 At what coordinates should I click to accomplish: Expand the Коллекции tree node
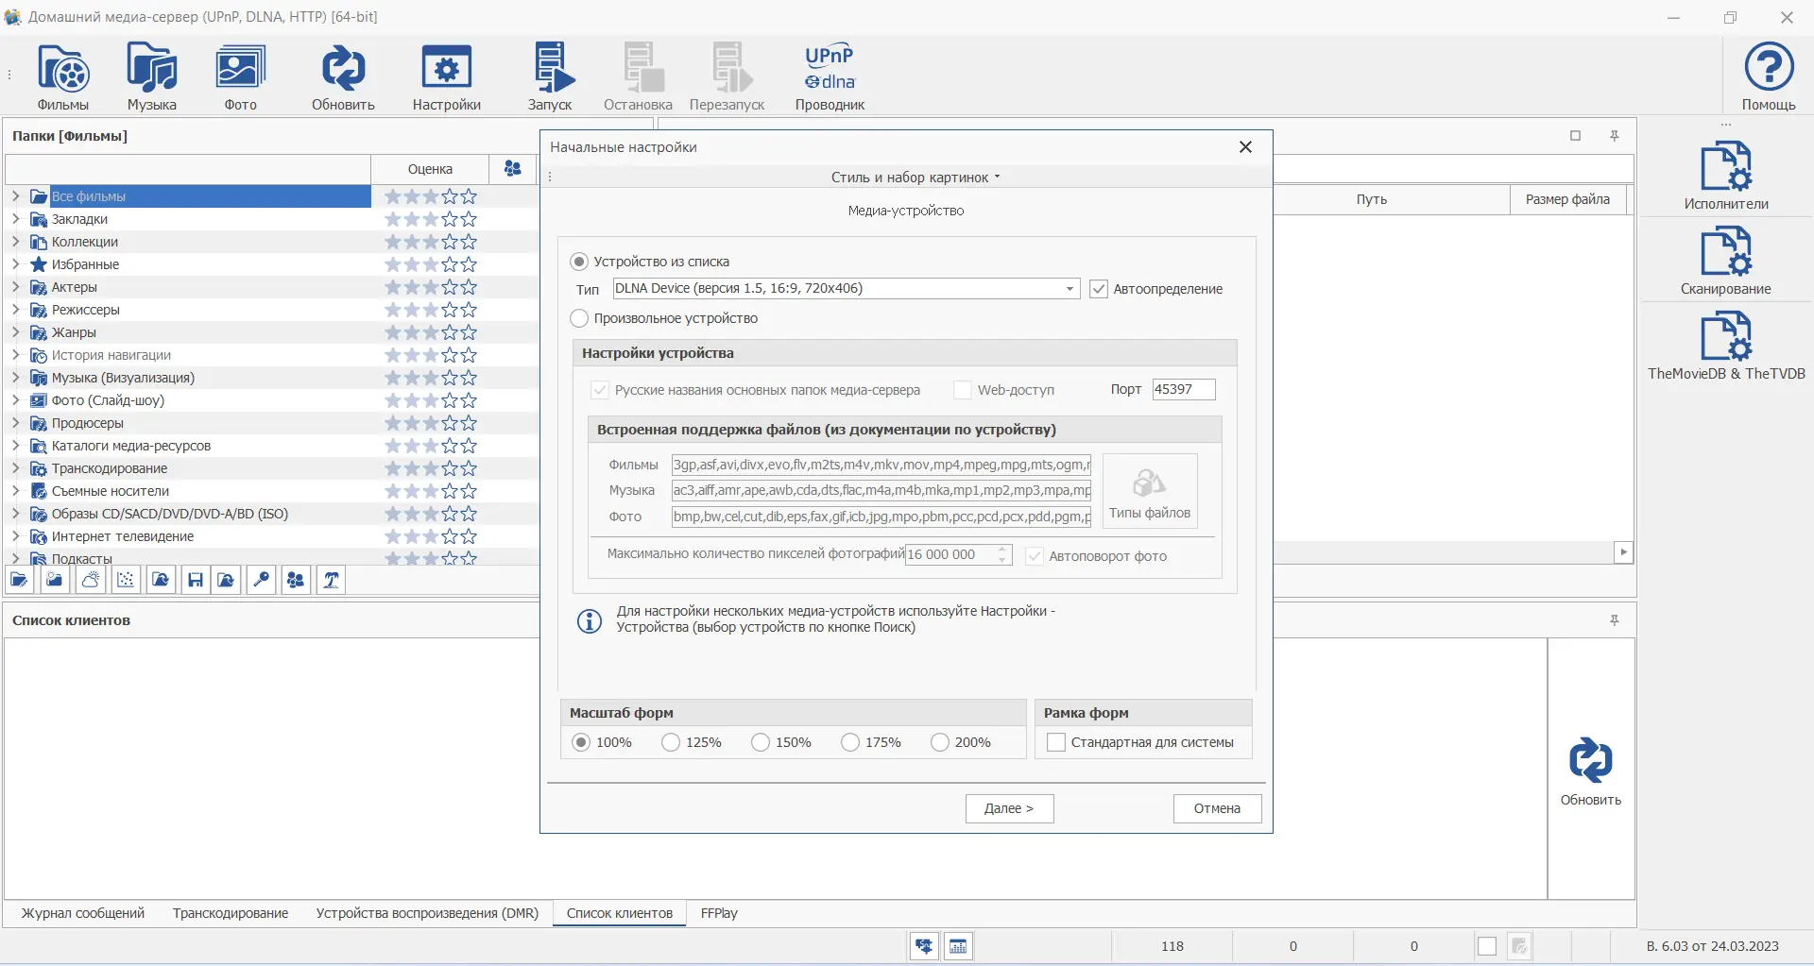click(16, 242)
